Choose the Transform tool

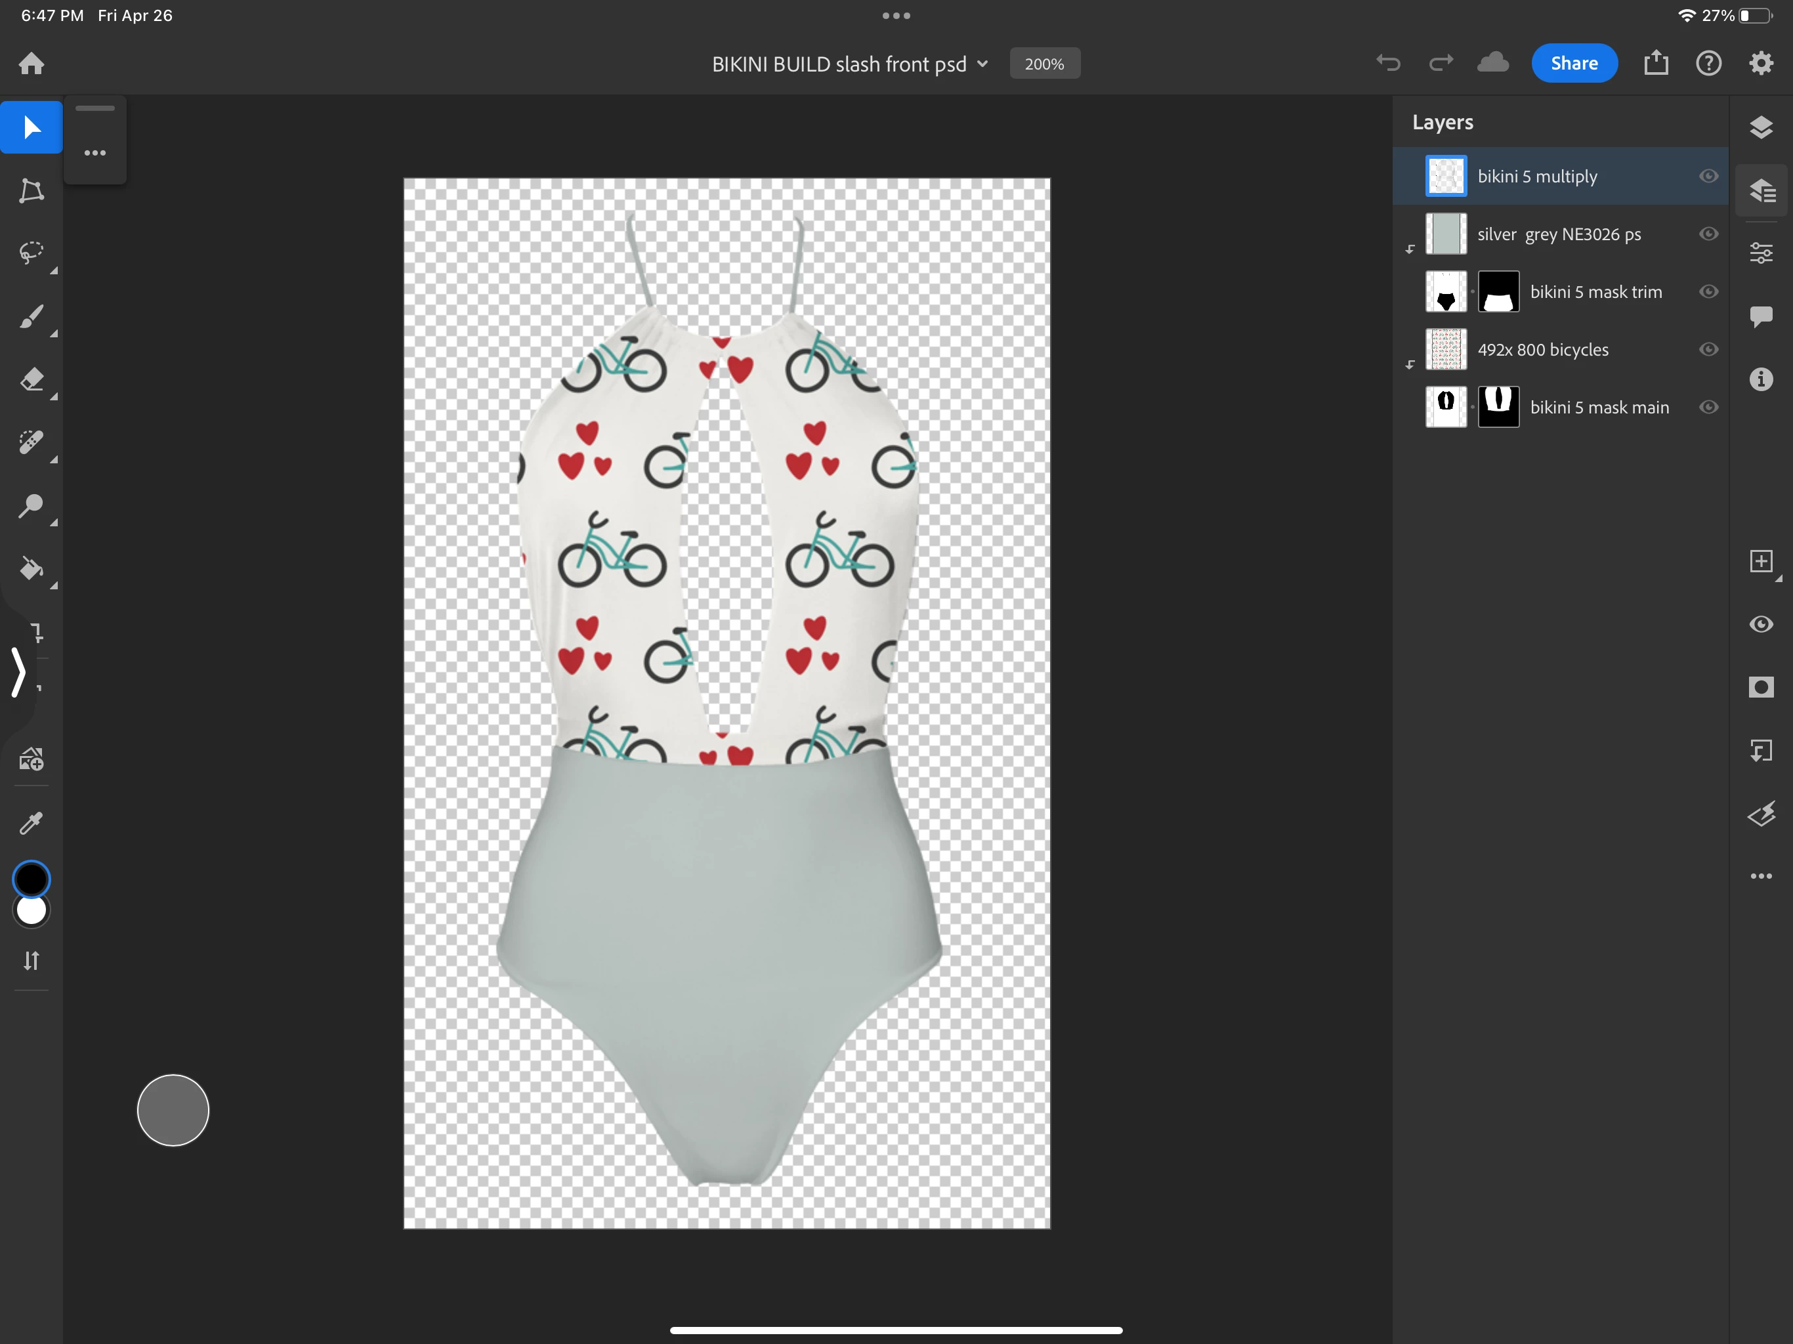coord(31,190)
